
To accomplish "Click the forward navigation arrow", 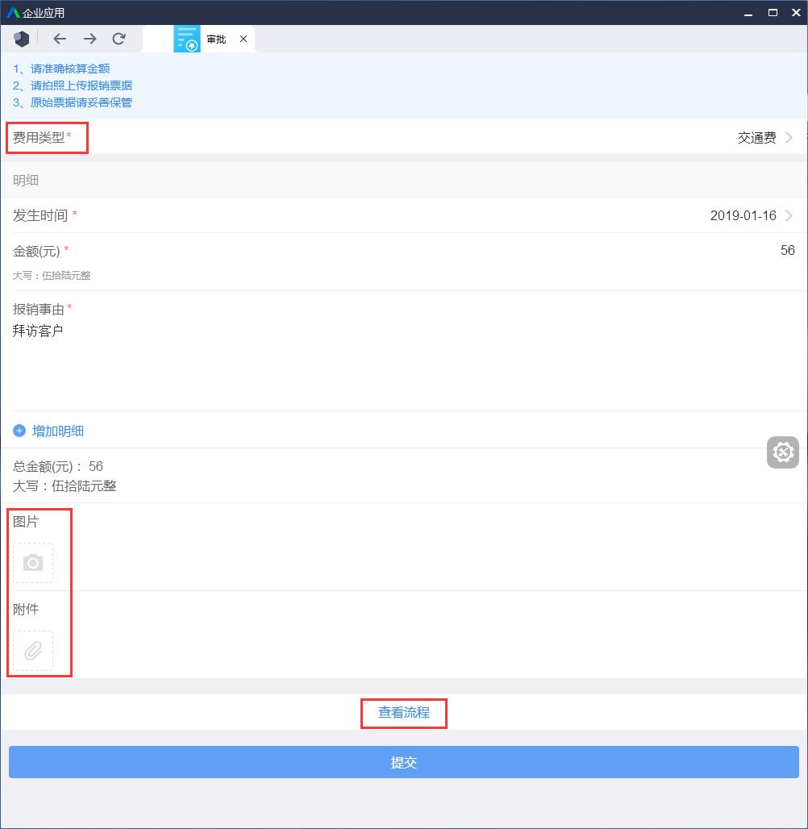I will point(90,39).
